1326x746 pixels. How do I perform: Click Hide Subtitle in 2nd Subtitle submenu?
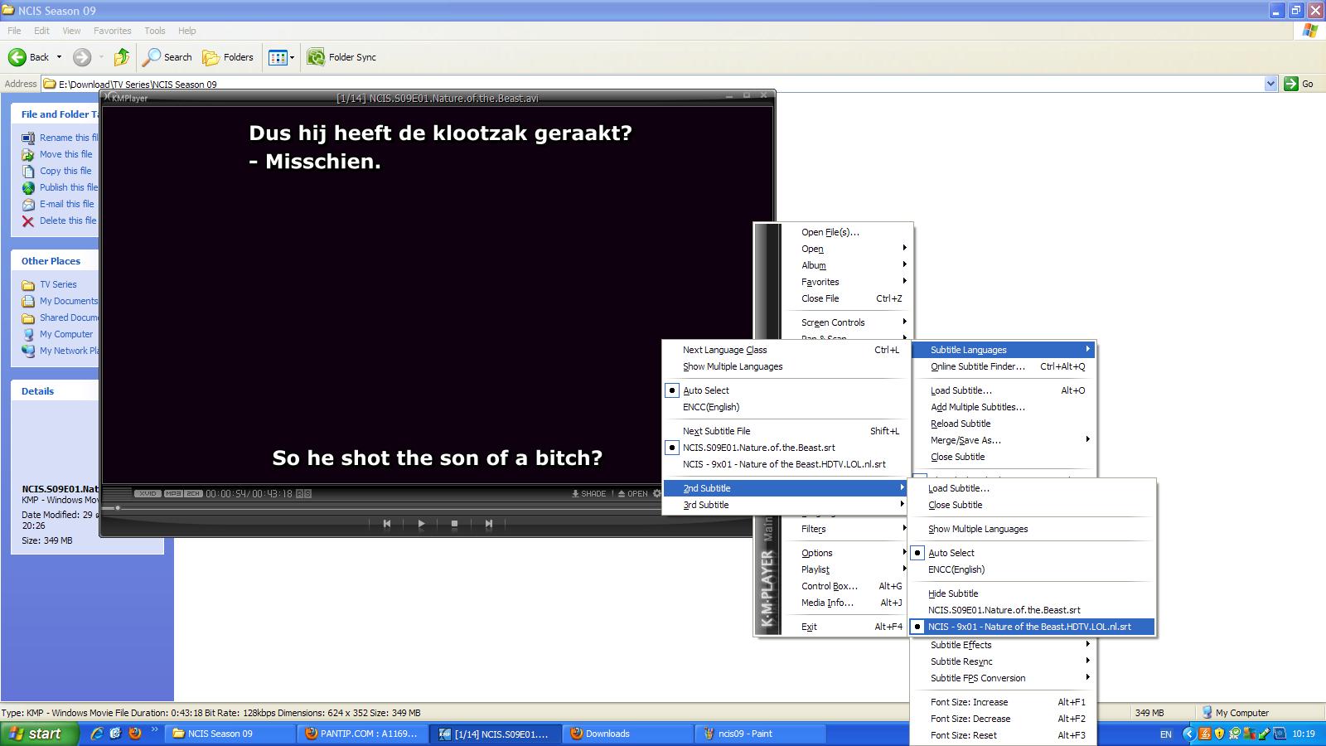pos(1031,593)
